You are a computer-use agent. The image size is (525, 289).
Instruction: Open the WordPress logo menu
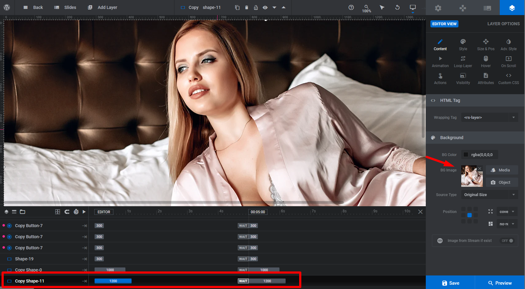[7, 7]
